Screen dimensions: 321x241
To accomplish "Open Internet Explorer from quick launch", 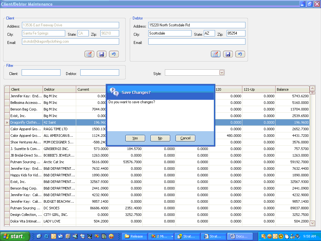I will [x=46, y=236].
